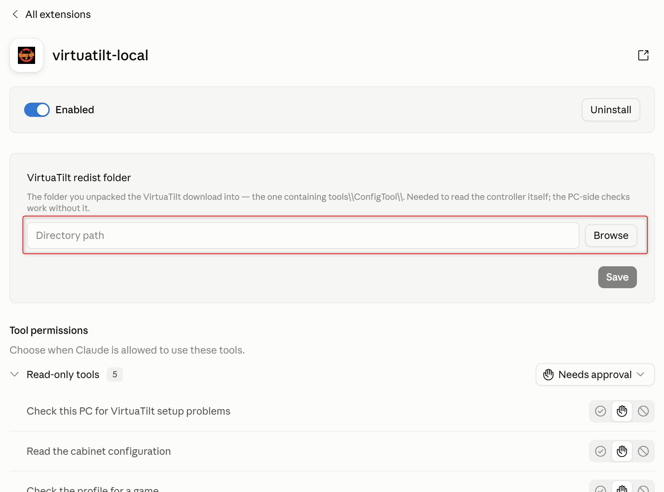Image resolution: width=664 pixels, height=492 pixels.
Task: Click 'Read the cabinet configuration' row text
Action: [99, 451]
